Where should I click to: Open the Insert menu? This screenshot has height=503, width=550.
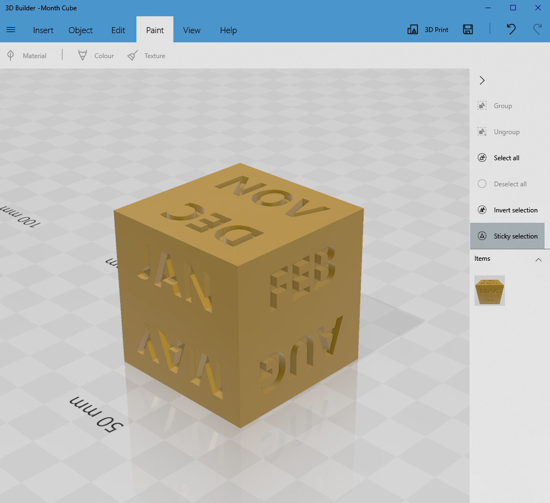tap(43, 30)
